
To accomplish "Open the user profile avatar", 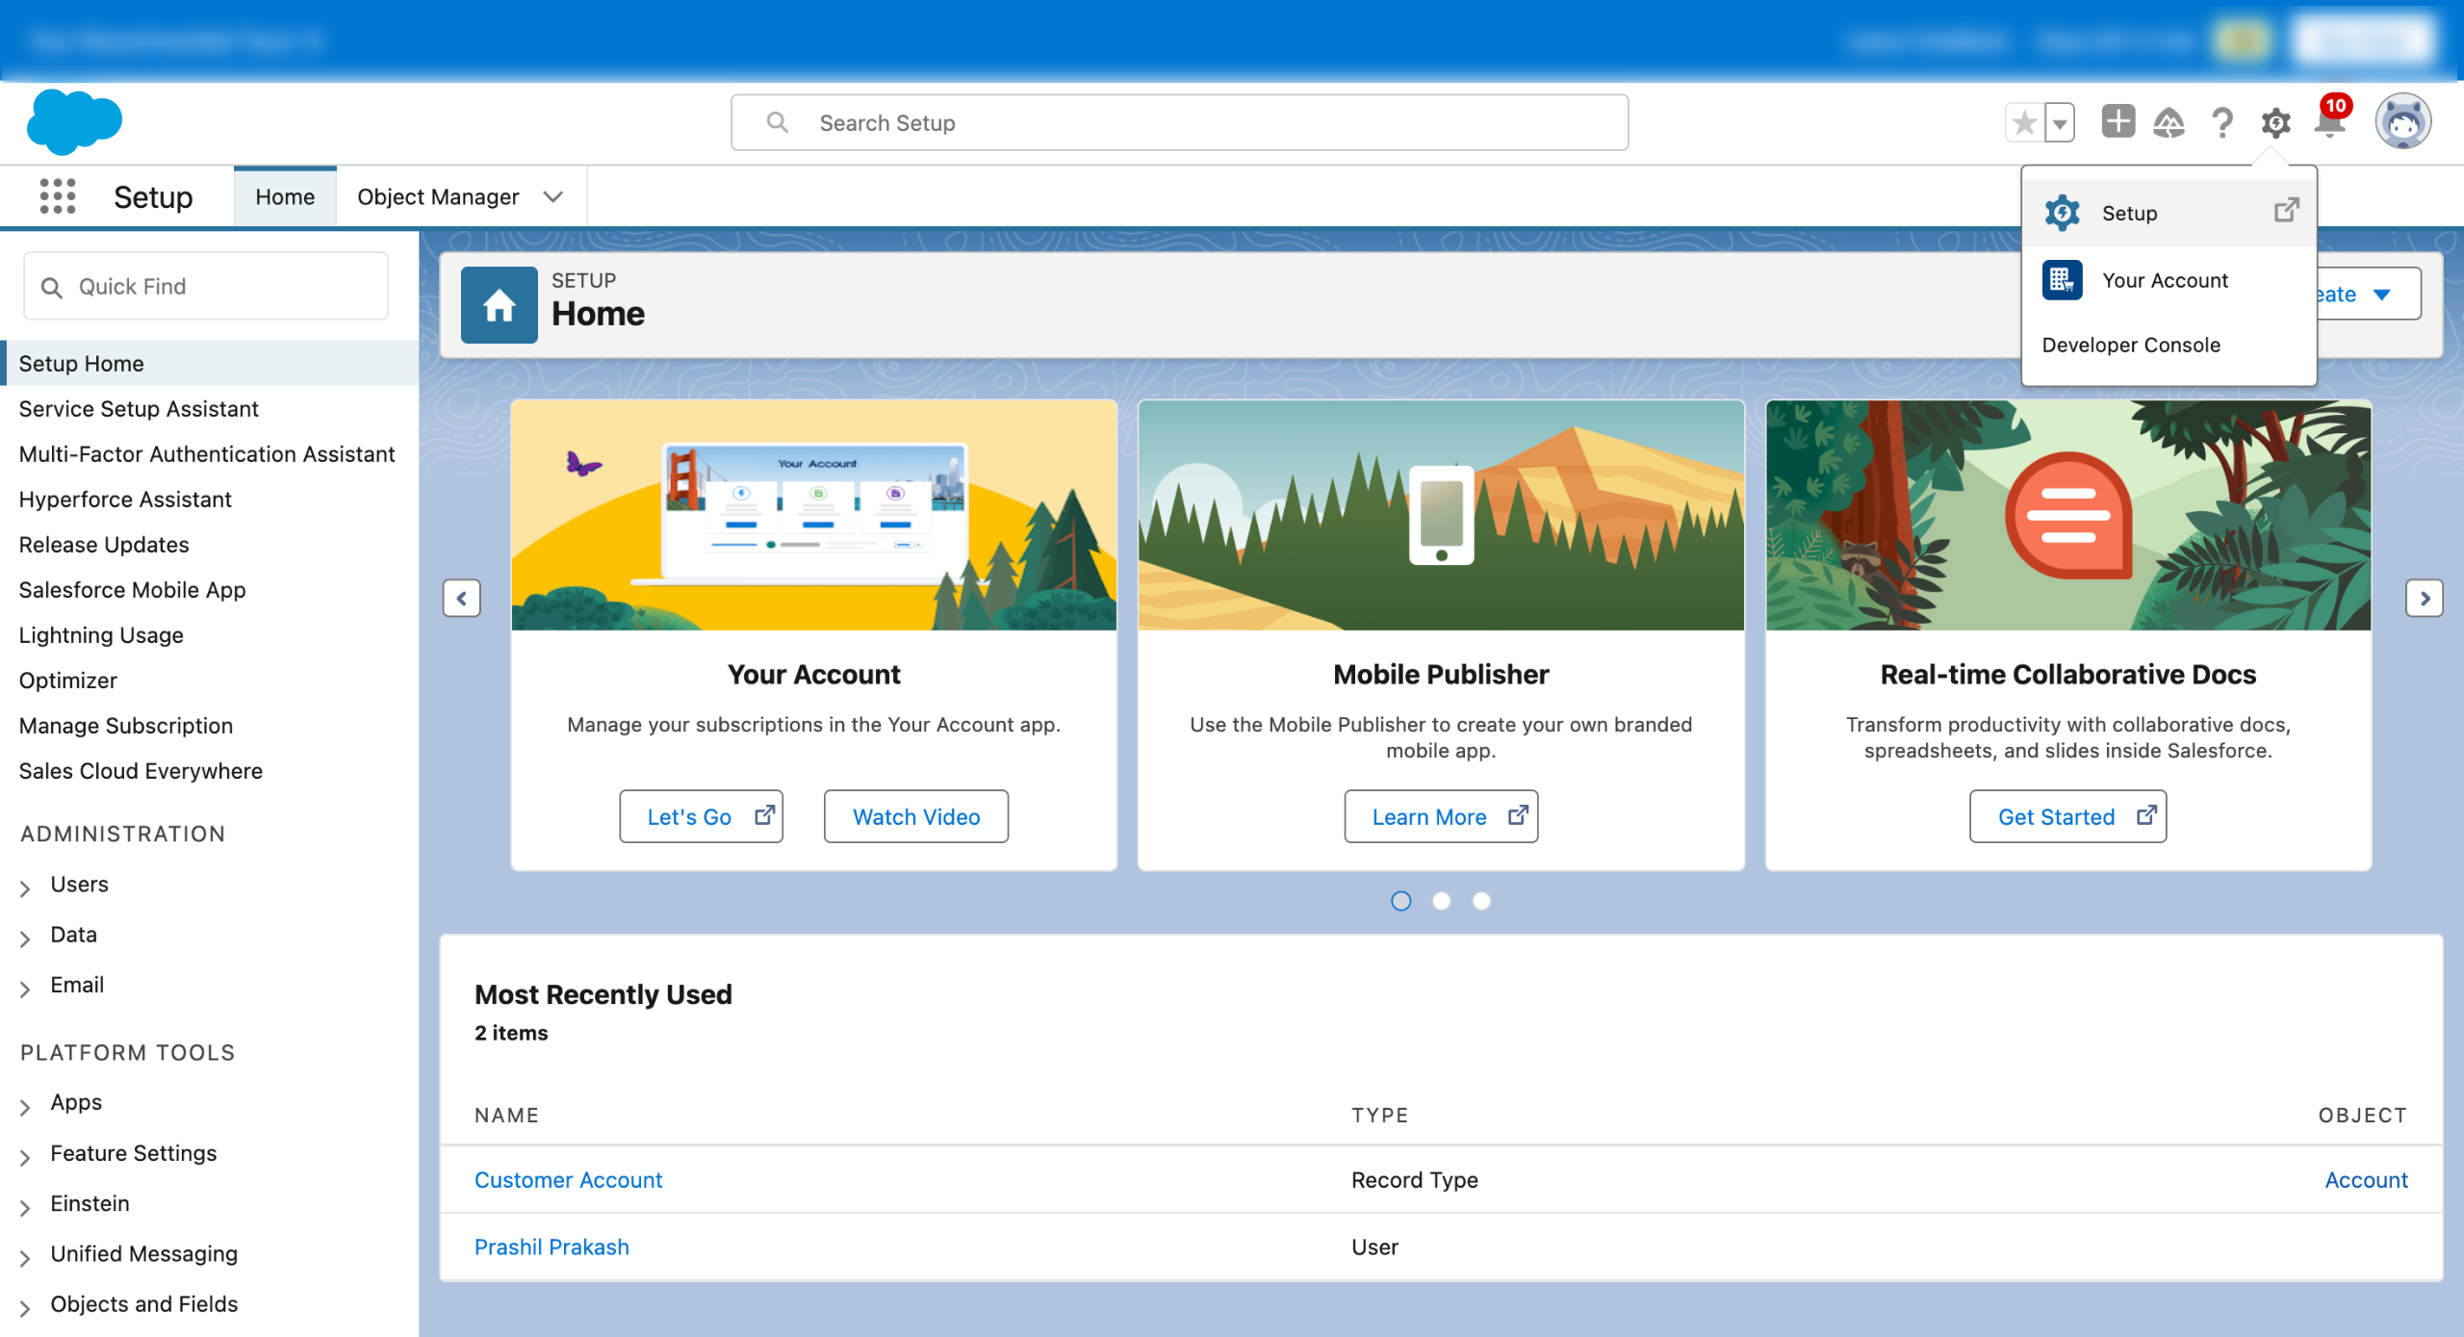I will tap(2402, 122).
